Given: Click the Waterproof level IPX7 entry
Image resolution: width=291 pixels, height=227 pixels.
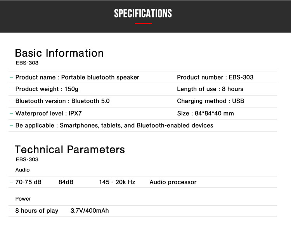Looking at the screenshot, I should coord(48,113).
